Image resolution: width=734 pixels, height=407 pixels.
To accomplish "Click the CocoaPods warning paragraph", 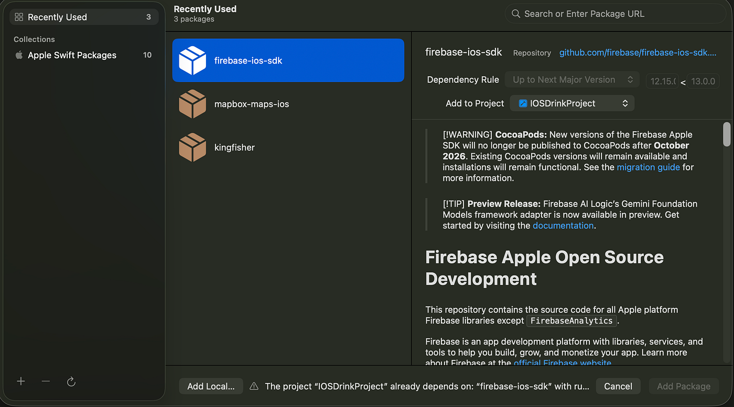I will point(568,156).
